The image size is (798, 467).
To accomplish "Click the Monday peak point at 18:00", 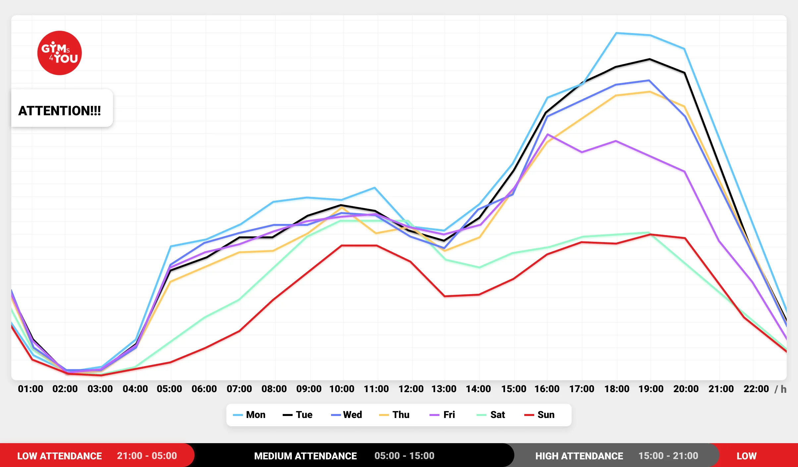I will 616,33.
